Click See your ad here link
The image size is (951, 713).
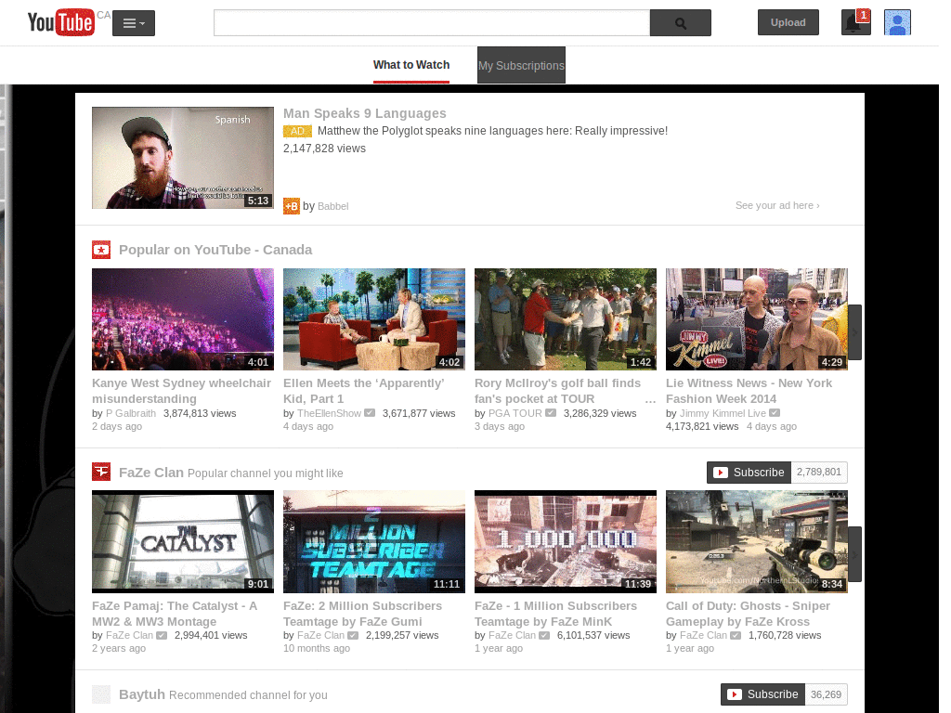pos(777,205)
